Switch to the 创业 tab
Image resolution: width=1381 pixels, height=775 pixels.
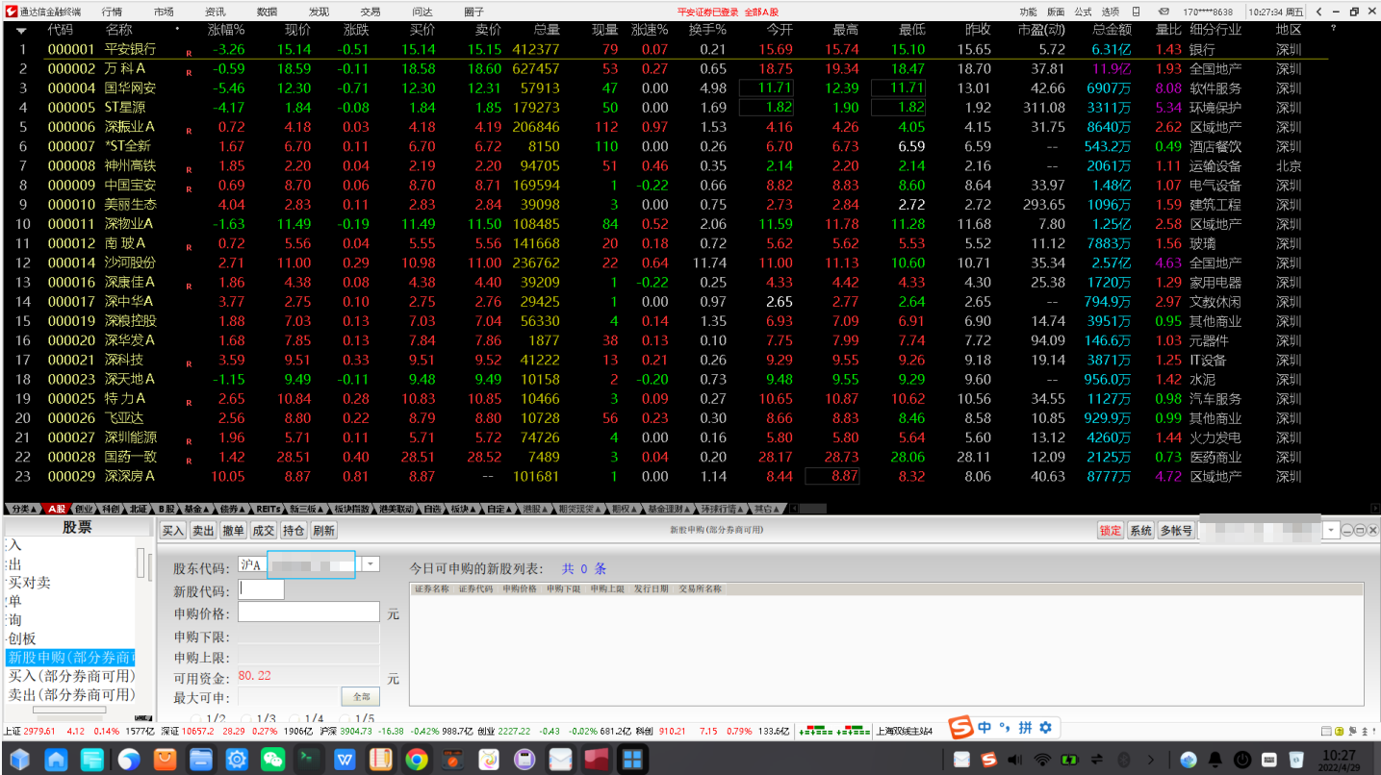[84, 509]
